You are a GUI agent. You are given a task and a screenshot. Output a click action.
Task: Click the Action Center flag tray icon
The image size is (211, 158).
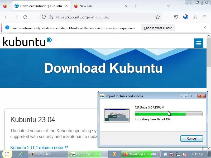(172, 154)
